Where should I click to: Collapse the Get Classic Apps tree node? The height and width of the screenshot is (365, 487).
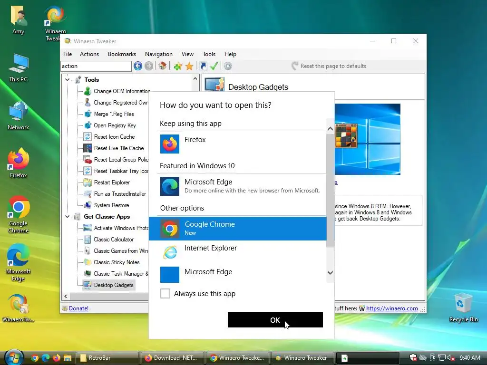click(67, 217)
